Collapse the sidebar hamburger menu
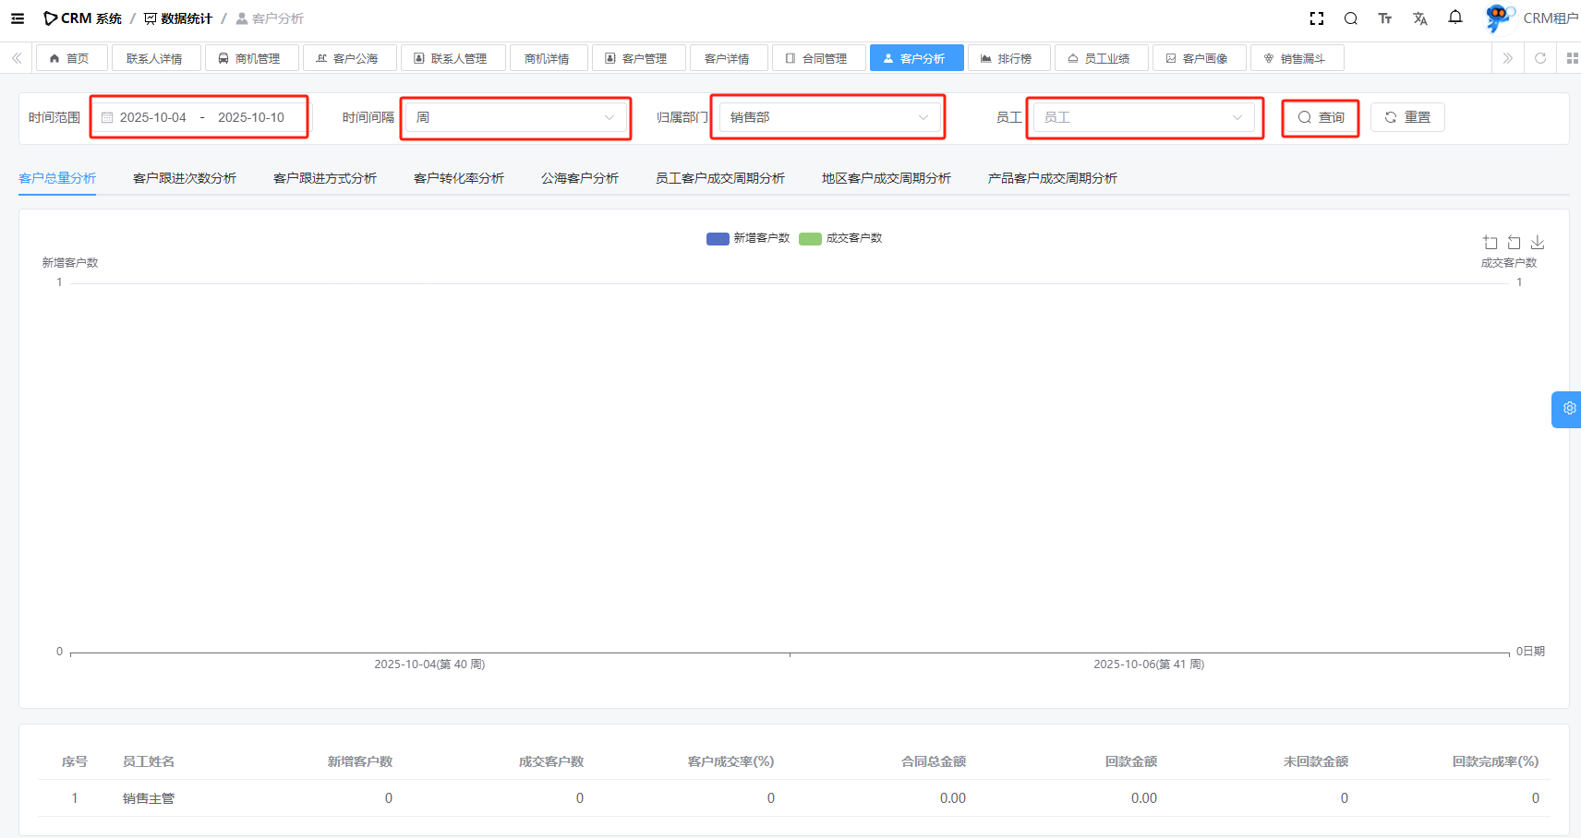1581x838 pixels. click(x=18, y=18)
